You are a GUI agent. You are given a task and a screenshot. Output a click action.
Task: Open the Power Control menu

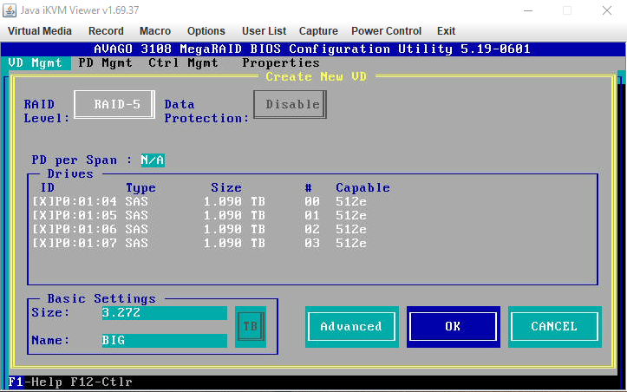pyautogui.click(x=386, y=31)
